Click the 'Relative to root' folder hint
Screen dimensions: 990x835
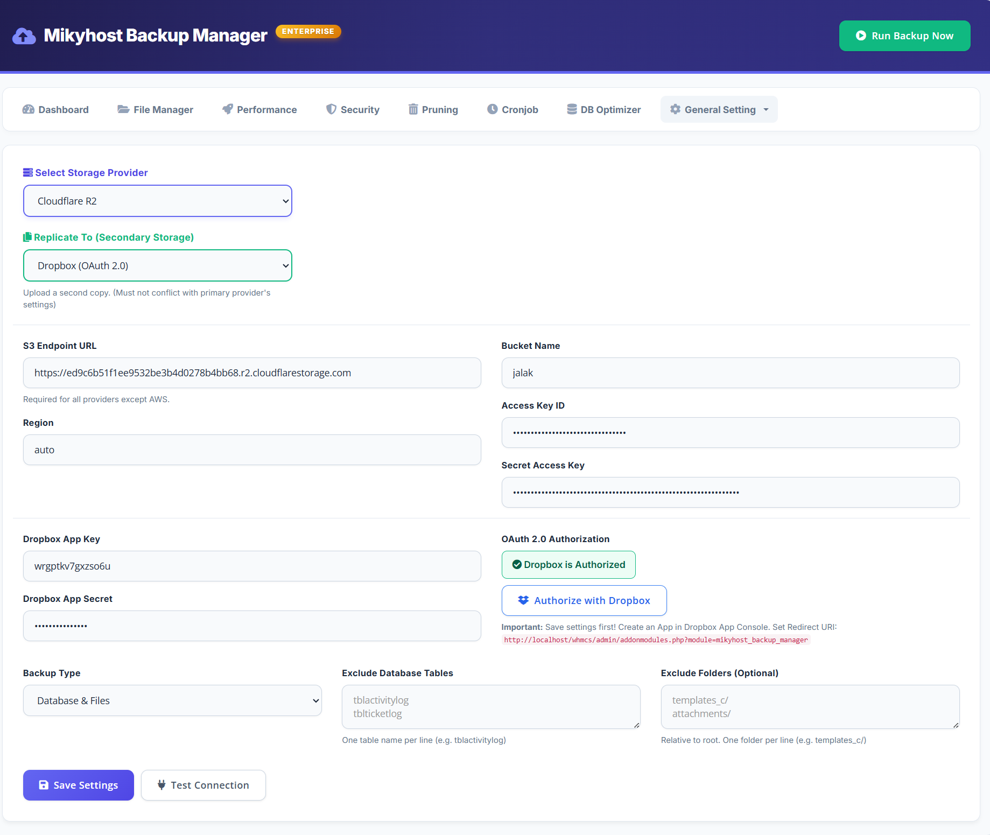coord(763,740)
